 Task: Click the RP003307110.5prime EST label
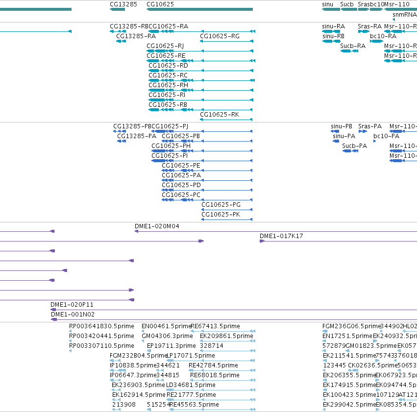pyautogui.click(x=101, y=346)
